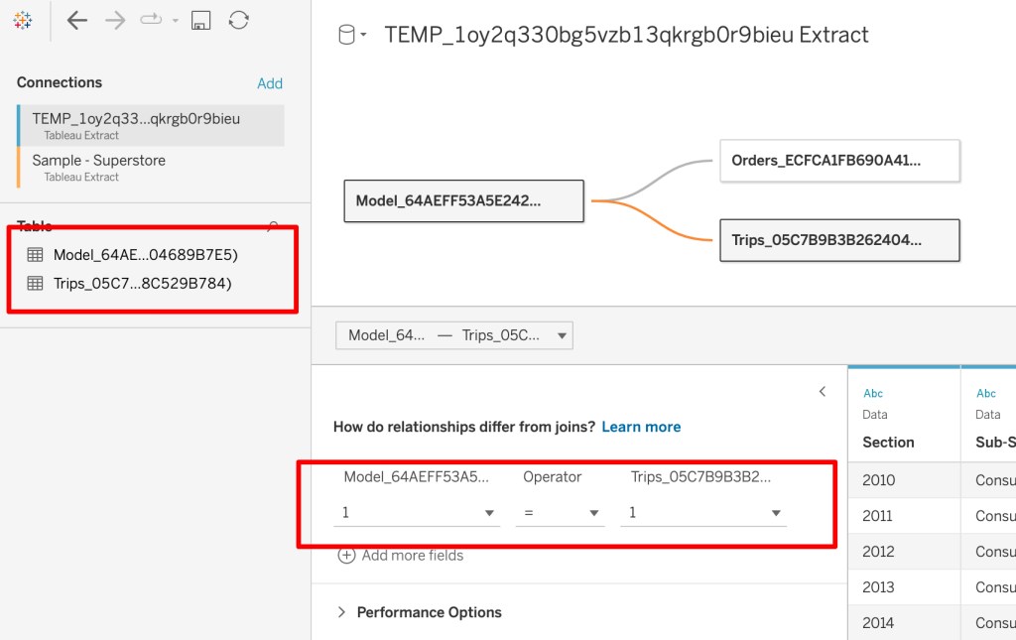
Task: Open the Learn more link
Action: [641, 427]
